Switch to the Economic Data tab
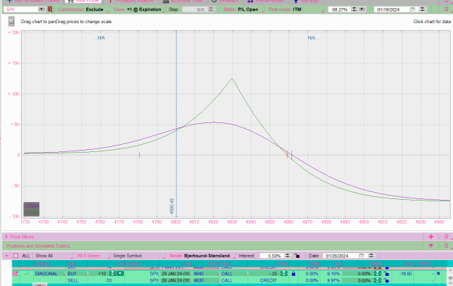The height and width of the screenshot is (286, 453). (x=183, y=1)
